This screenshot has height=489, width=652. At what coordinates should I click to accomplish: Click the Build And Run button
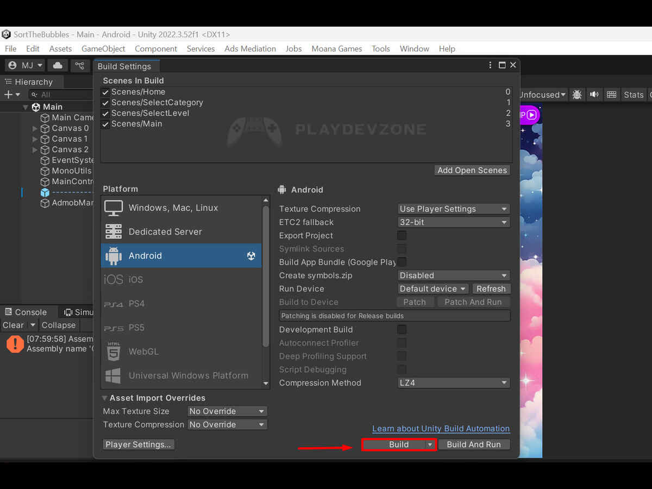pos(474,444)
